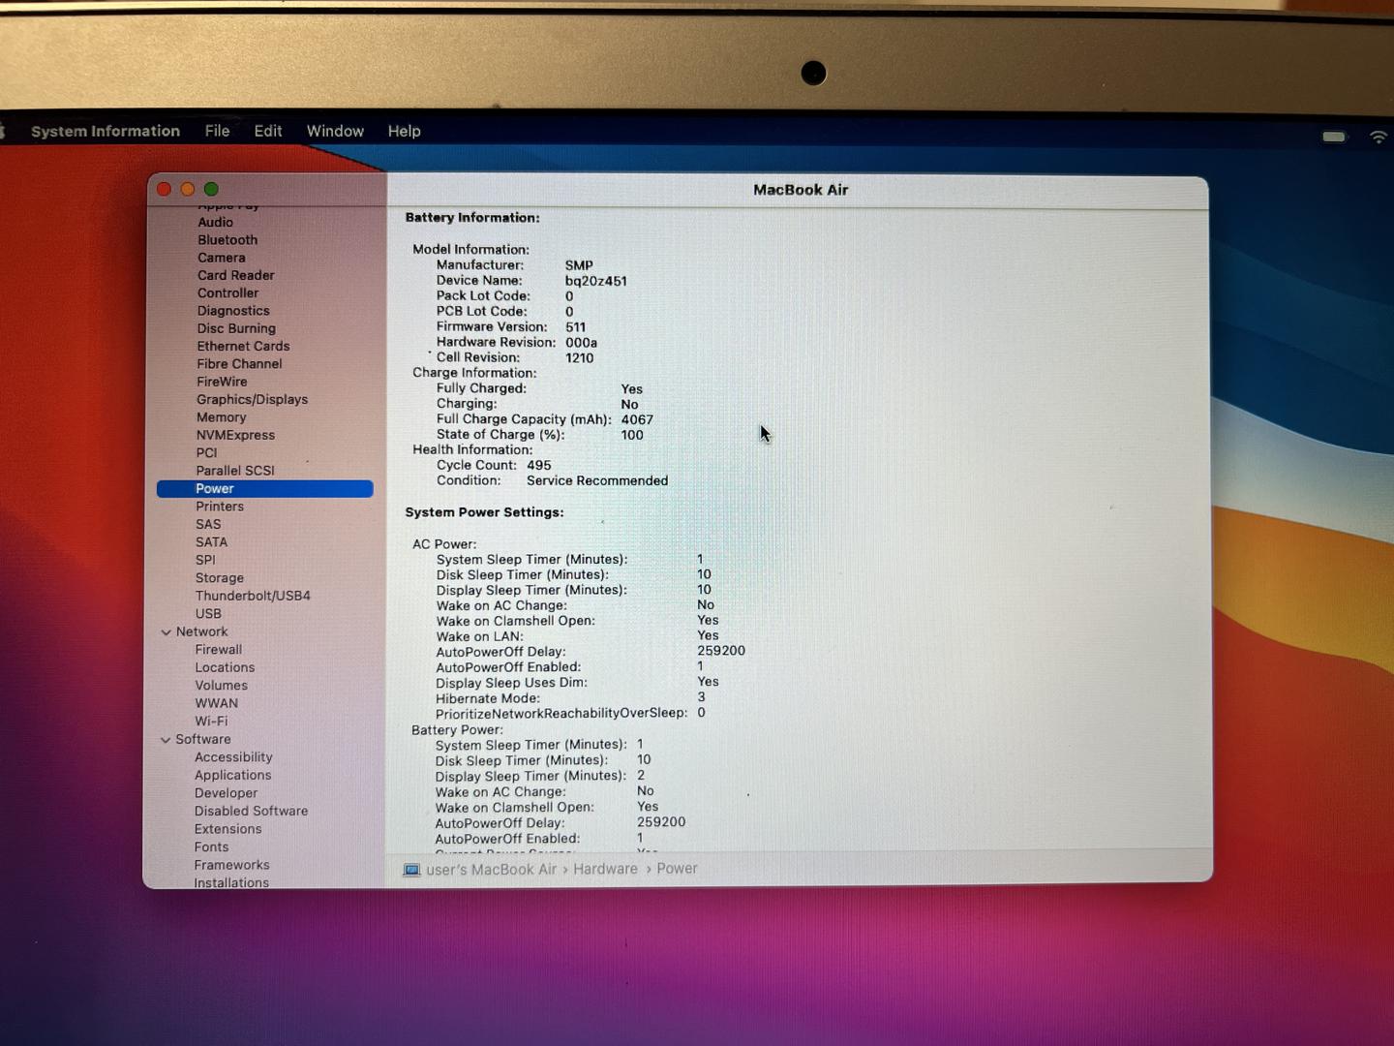
Task: Click device name bq20z451
Action: (x=596, y=282)
